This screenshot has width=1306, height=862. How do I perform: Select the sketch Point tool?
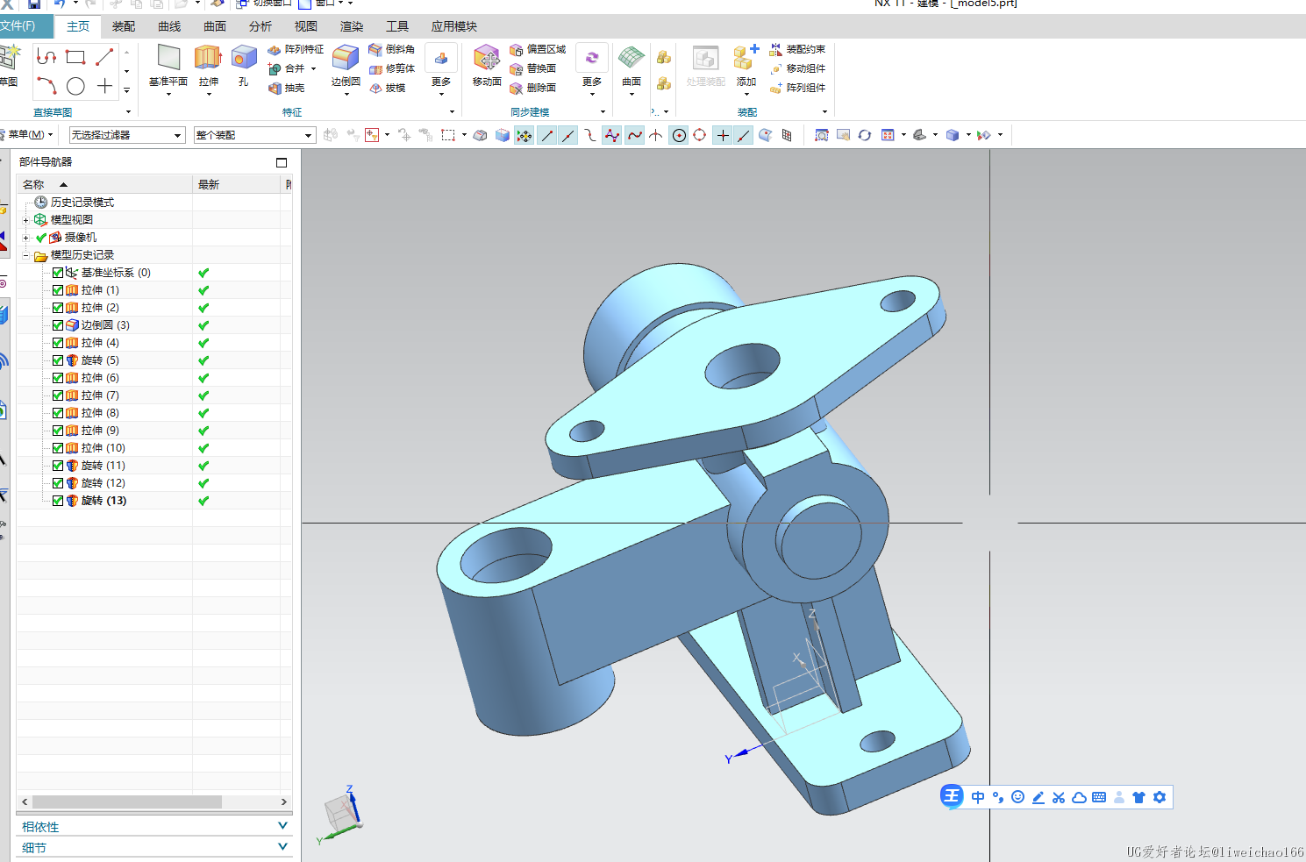click(x=104, y=86)
